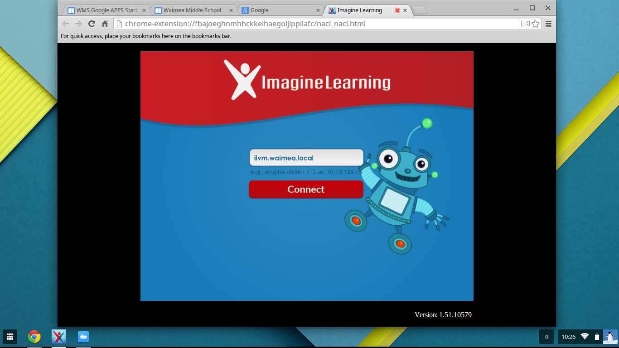
Task: Reload the current page
Action: [x=92, y=24]
